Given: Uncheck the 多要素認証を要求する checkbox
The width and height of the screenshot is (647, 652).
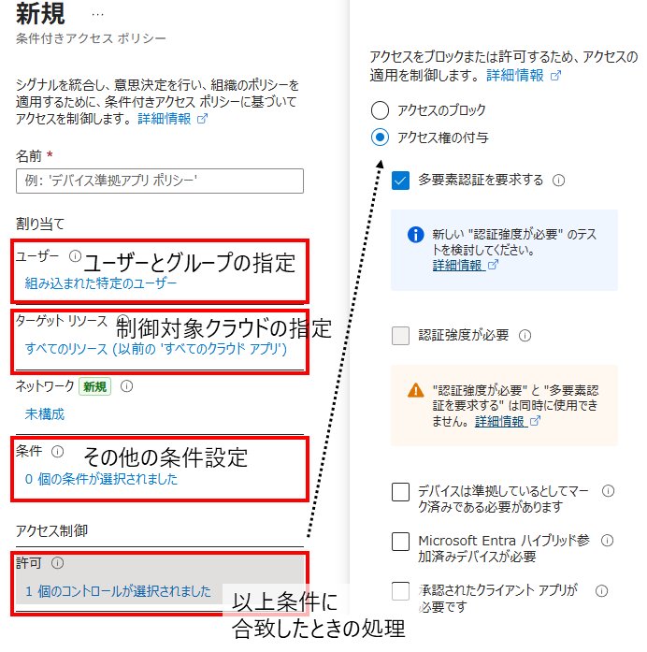Looking at the screenshot, I should click(400, 181).
